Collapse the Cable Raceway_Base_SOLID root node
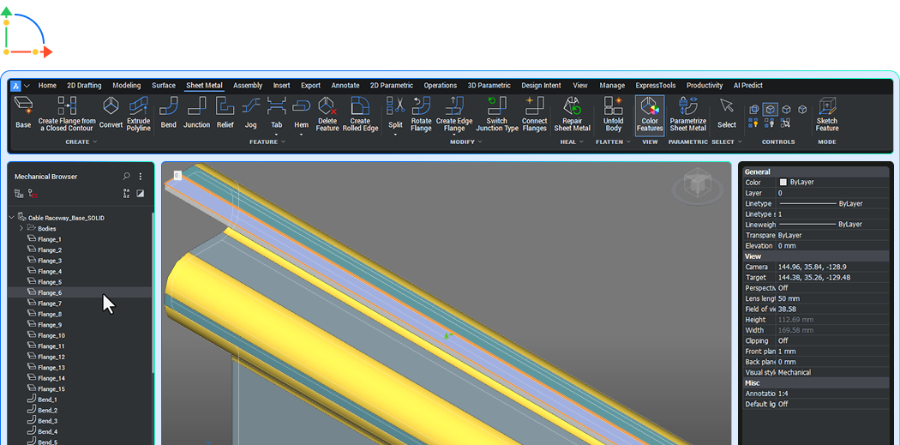900x445 pixels. (11, 218)
